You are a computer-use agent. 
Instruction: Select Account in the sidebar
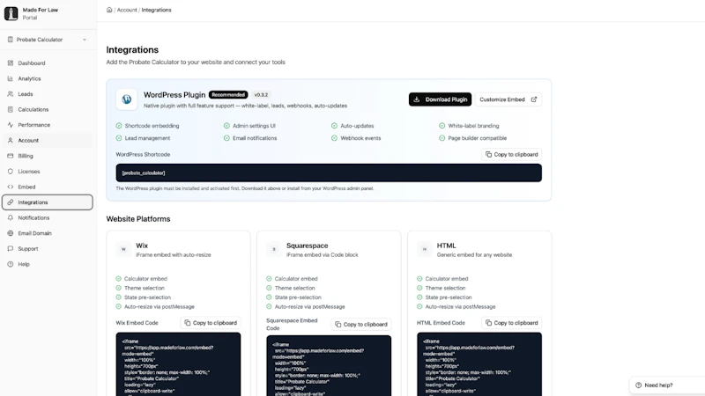pos(48,141)
